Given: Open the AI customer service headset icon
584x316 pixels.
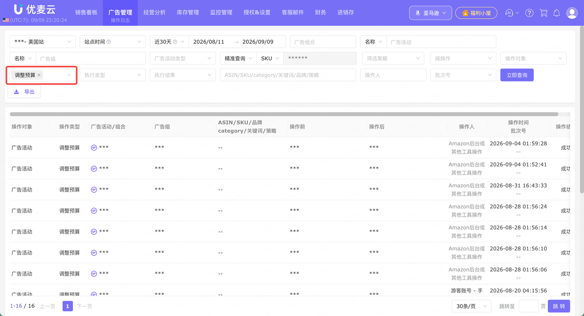Looking at the screenshot, I should pos(509,13).
